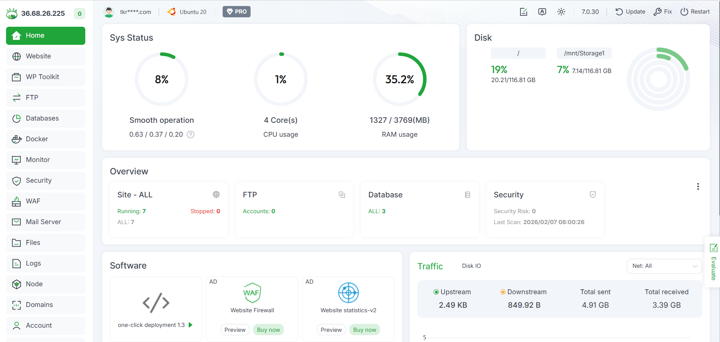Open the Evaluate side panel
This screenshot has width=720, height=342.
(x=713, y=263)
